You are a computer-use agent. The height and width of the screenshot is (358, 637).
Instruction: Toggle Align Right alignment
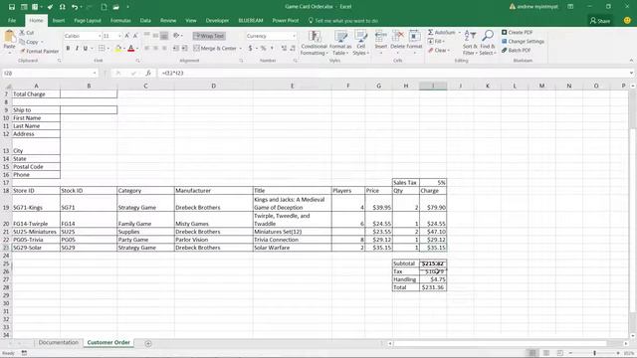point(164,49)
